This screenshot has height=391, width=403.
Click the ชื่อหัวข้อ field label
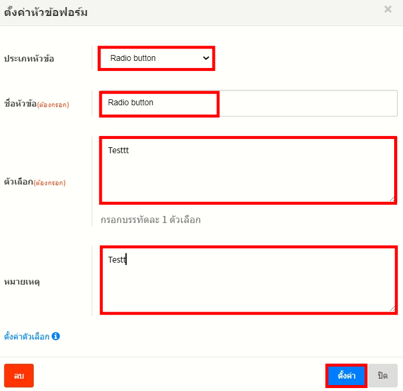(20, 104)
